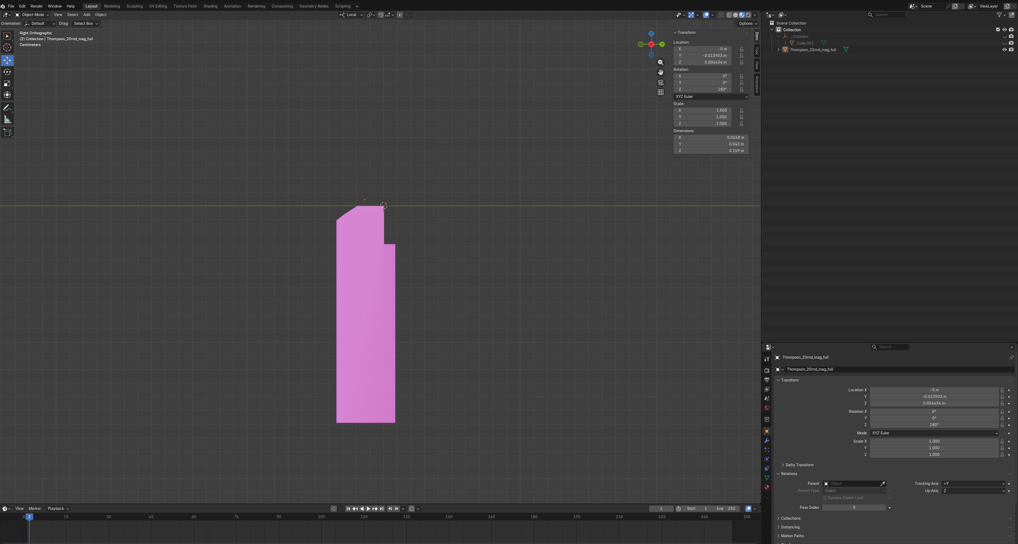Open the XYZ Euler rotation mode dropdown
This screenshot has height=544, width=1018.
(x=711, y=97)
